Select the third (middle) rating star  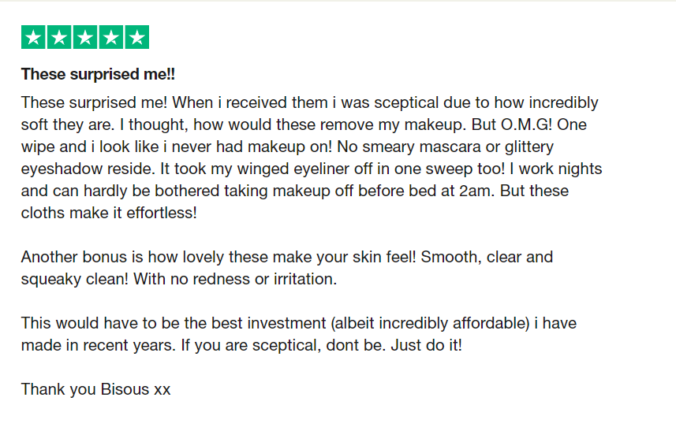point(85,37)
